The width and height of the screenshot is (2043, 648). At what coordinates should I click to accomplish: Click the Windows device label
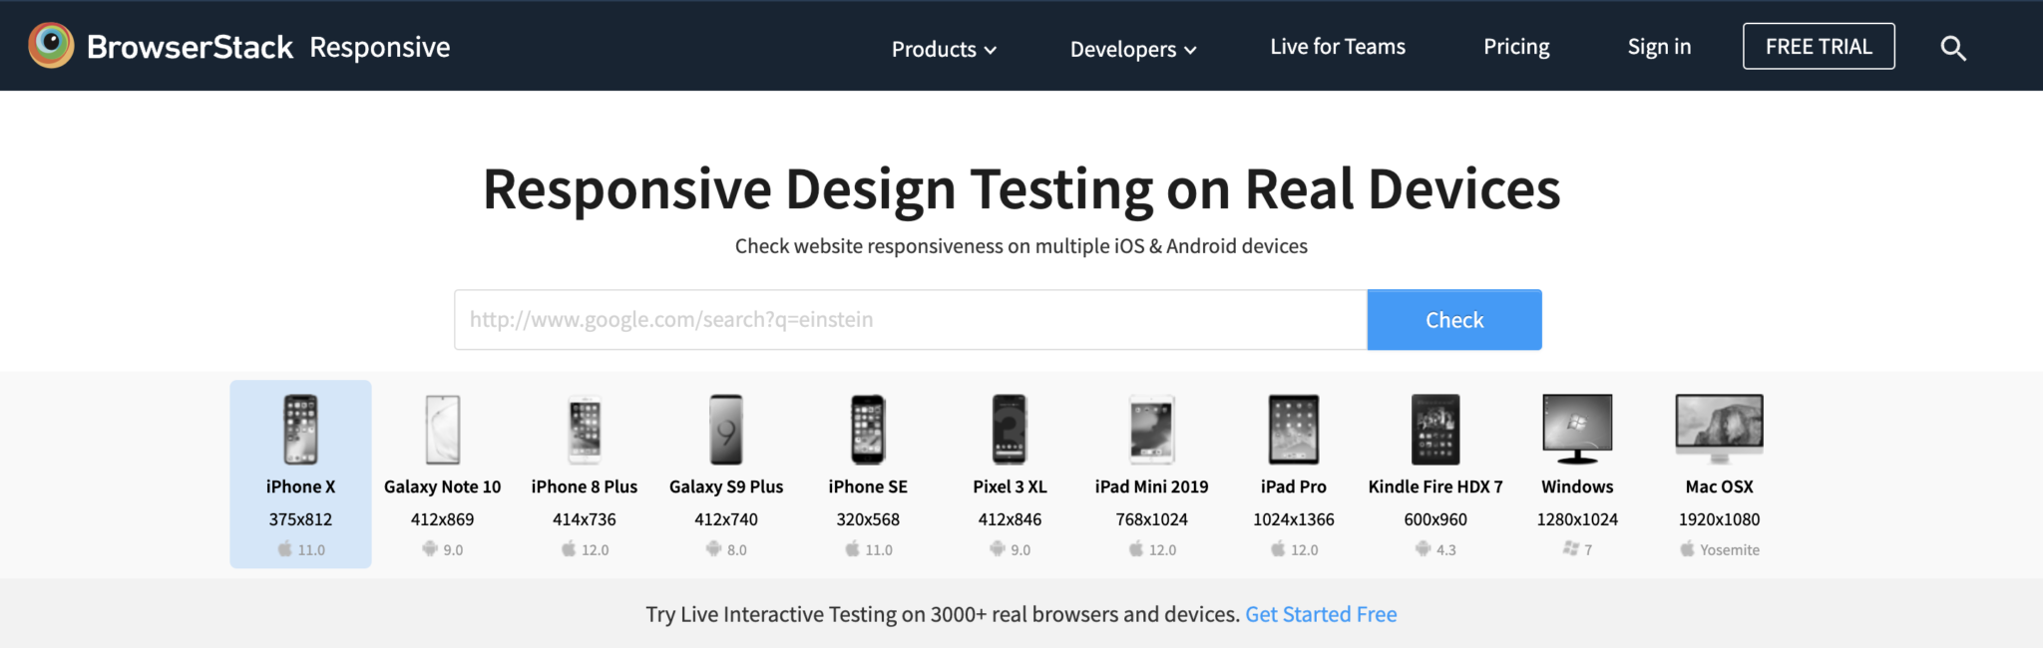pos(1577,486)
